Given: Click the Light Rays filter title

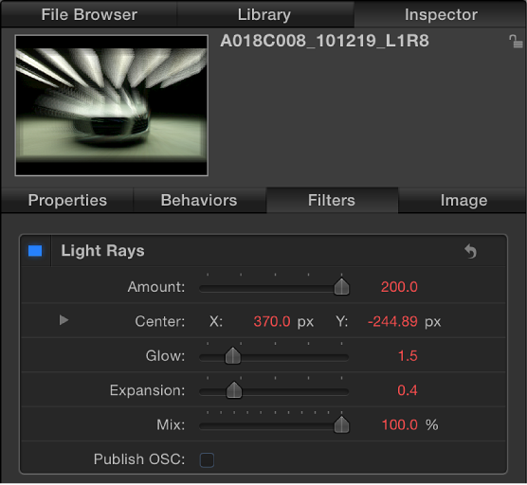Looking at the screenshot, I should coord(102,251).
